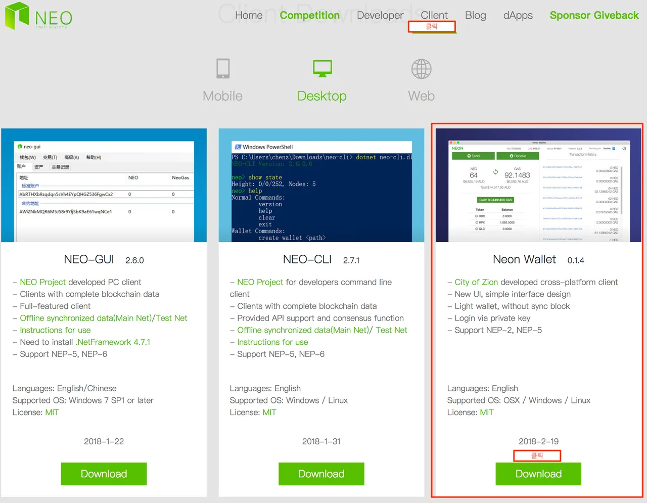Click 'Login via private key' text
The image size is (647, 503).
(492, 318)
